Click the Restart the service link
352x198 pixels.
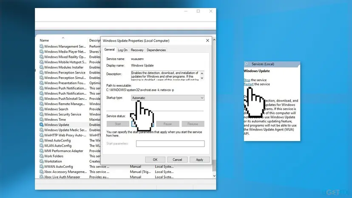[x=249, y=84]
